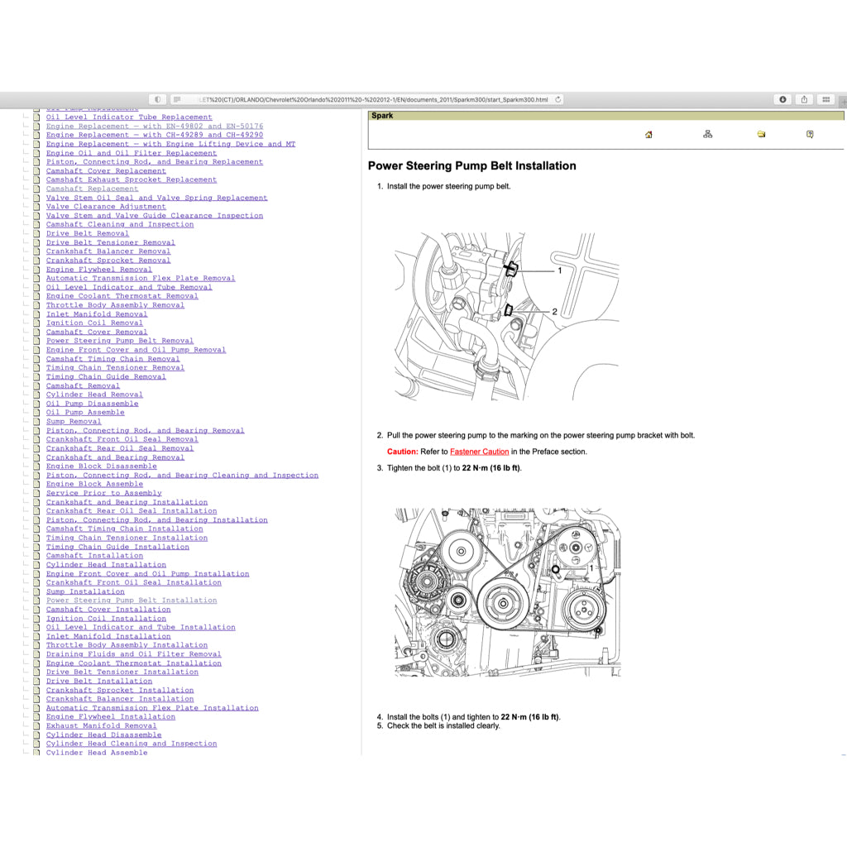This screenshot has height=847, width=847.
Task: Click the share icon in the browser toolbar
Action: [803, 98]
